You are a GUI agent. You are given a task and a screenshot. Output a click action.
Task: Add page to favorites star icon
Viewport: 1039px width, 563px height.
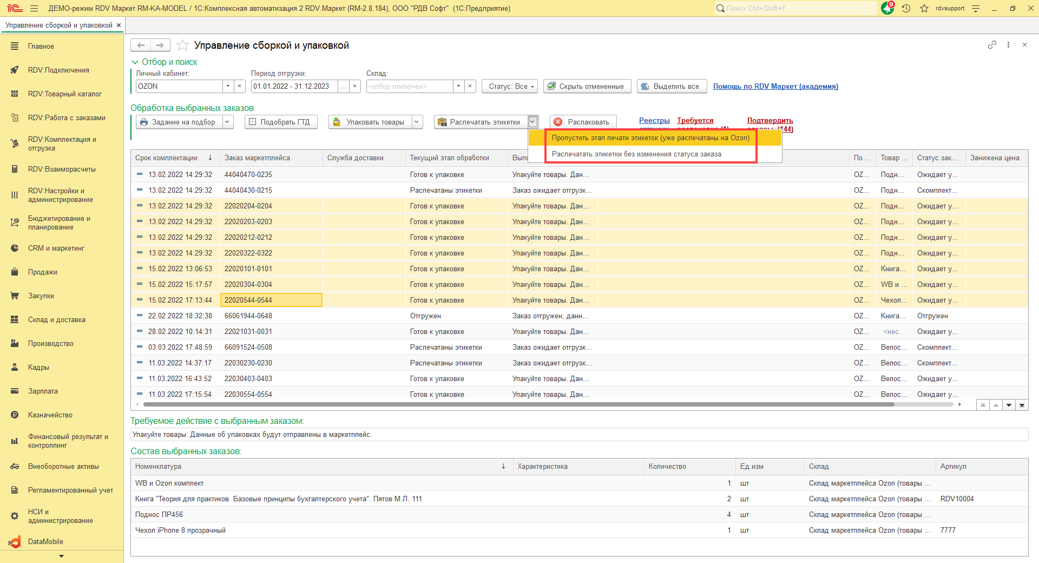pos(183,45)
